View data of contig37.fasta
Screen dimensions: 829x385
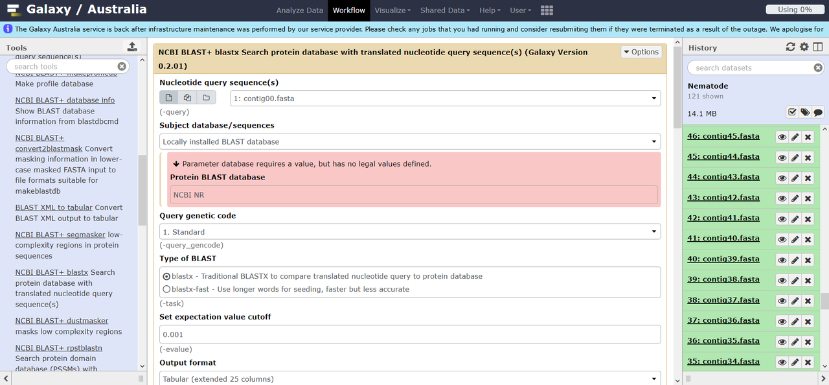click(782, 301)
